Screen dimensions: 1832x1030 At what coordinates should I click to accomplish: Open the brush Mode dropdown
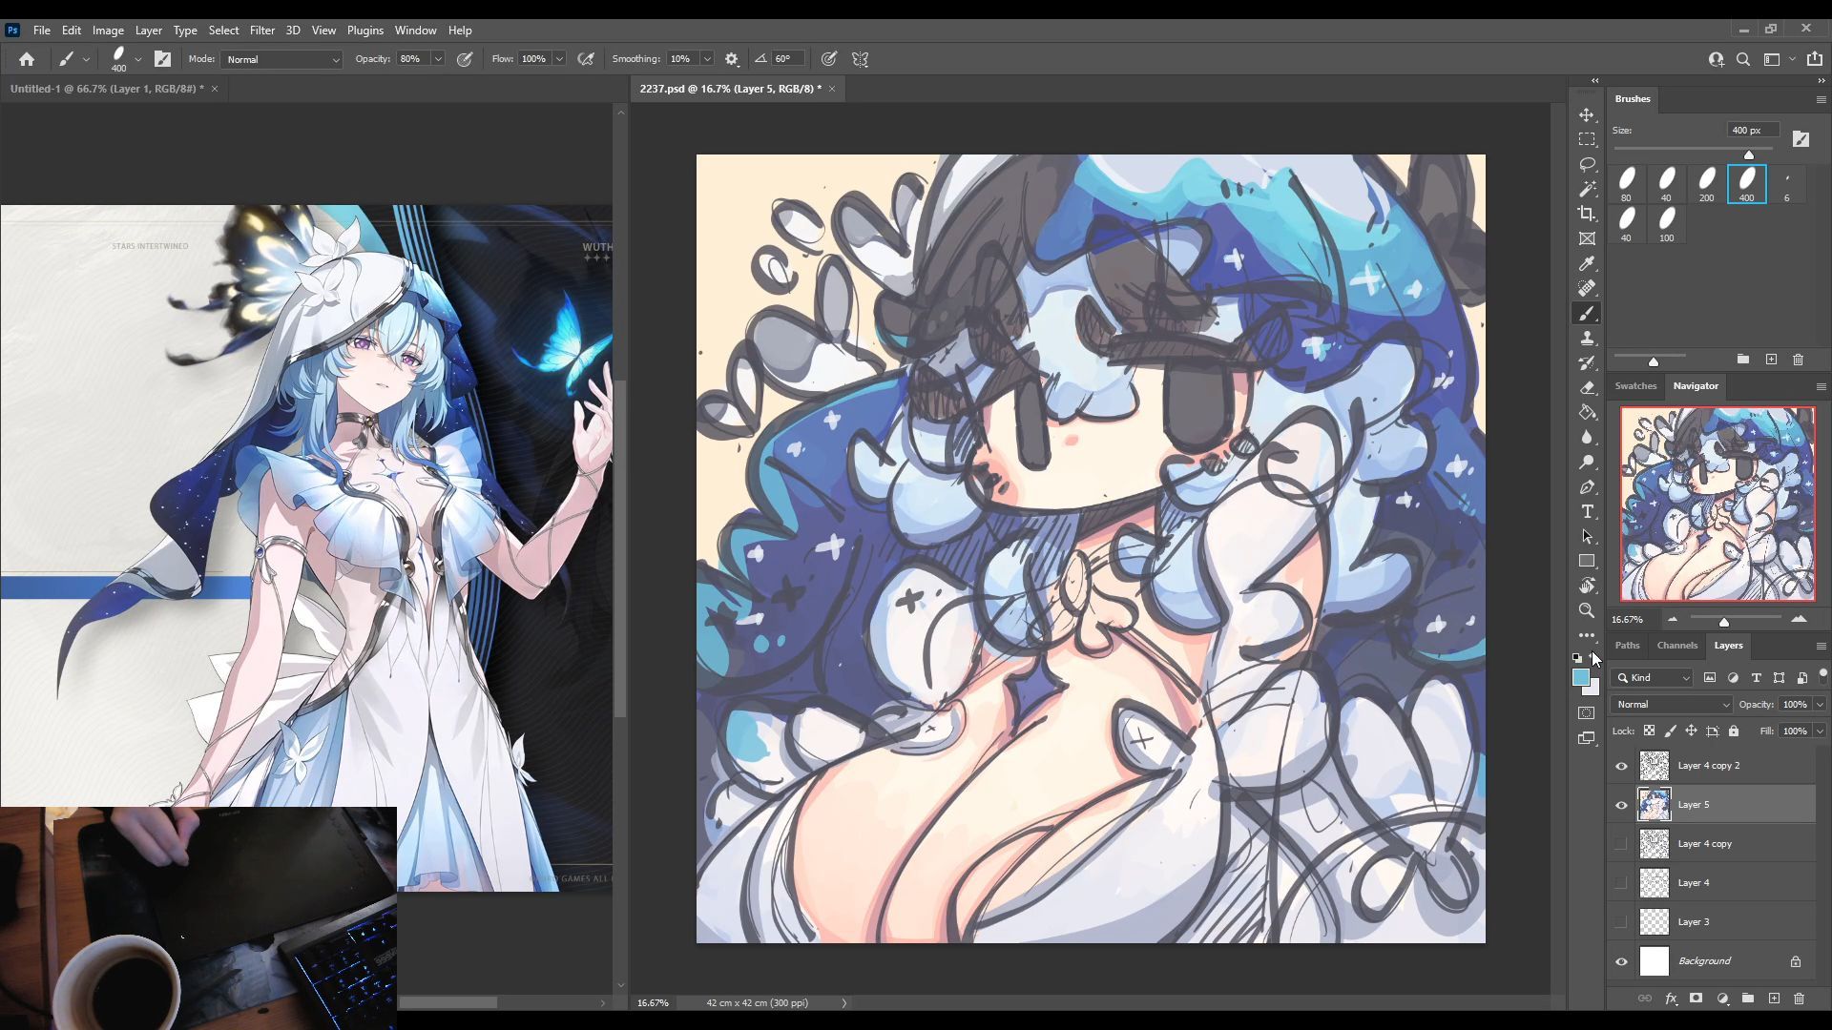tap(281, 59)
